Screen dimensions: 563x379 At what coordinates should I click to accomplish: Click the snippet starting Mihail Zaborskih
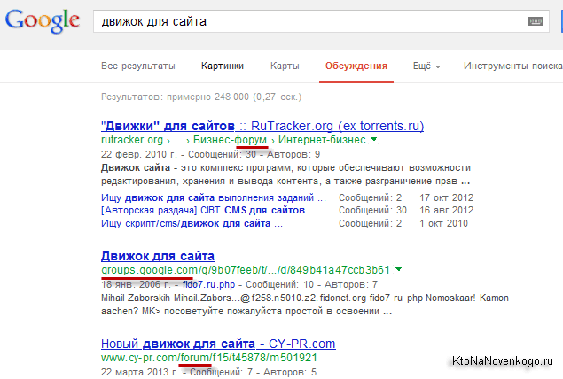304,305
